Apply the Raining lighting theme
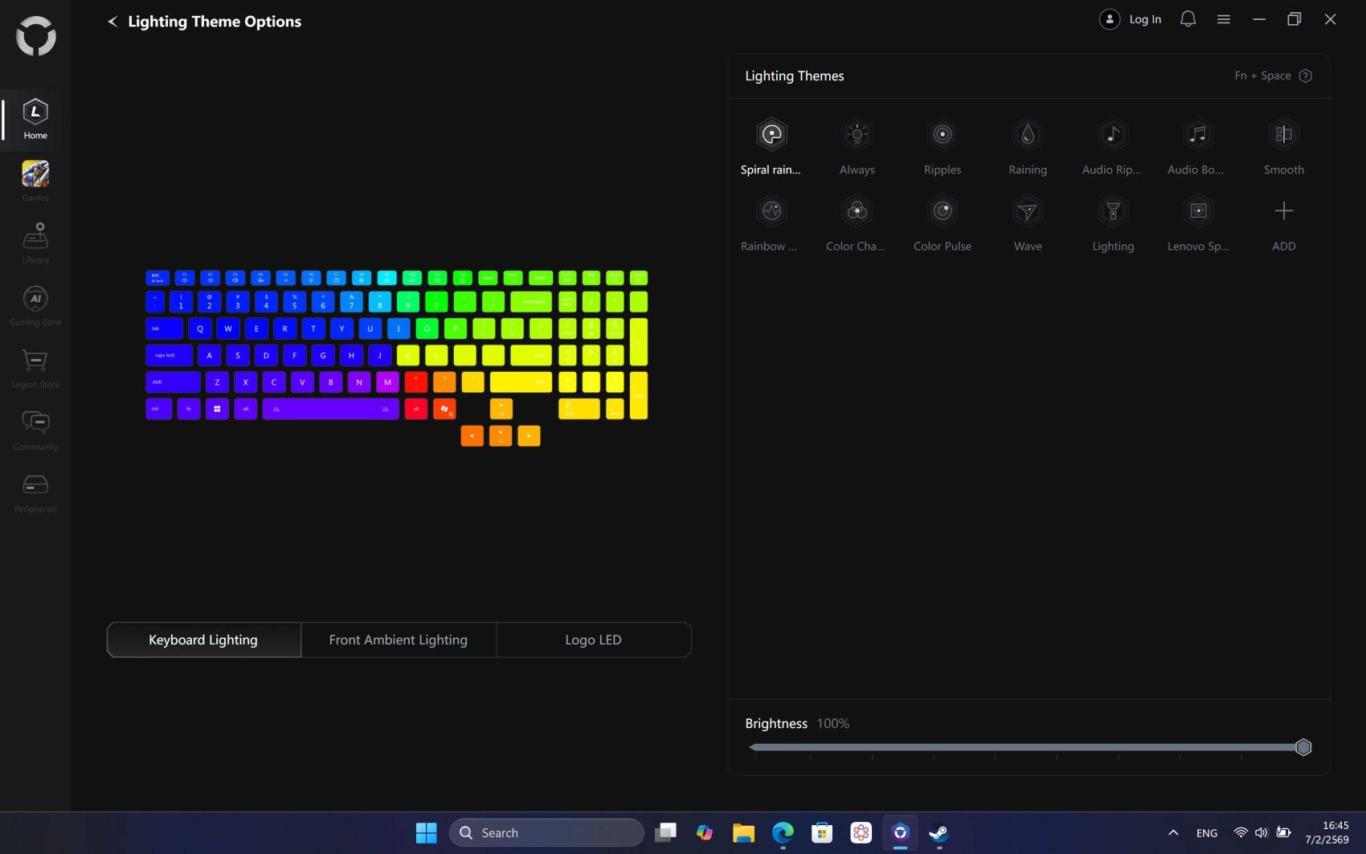 1028,135
